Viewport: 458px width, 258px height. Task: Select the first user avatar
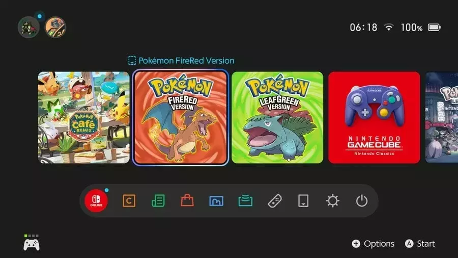point(28,28)
